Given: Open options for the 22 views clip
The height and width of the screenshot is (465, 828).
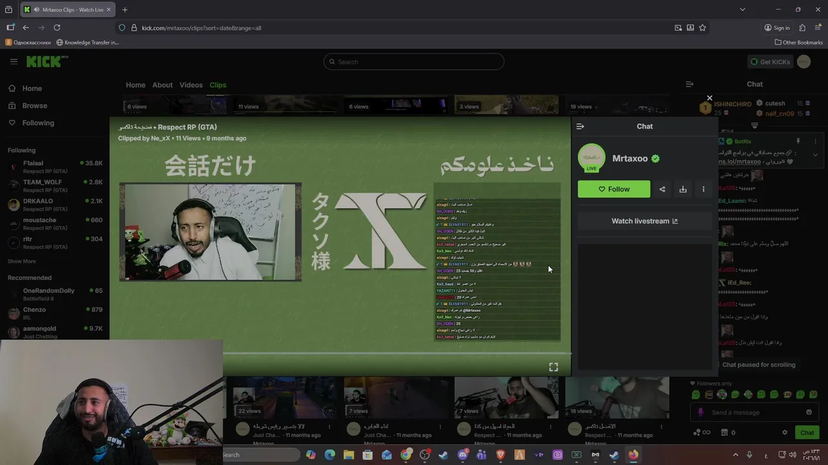Looking at the screenshot, I should tap(329, 427).
